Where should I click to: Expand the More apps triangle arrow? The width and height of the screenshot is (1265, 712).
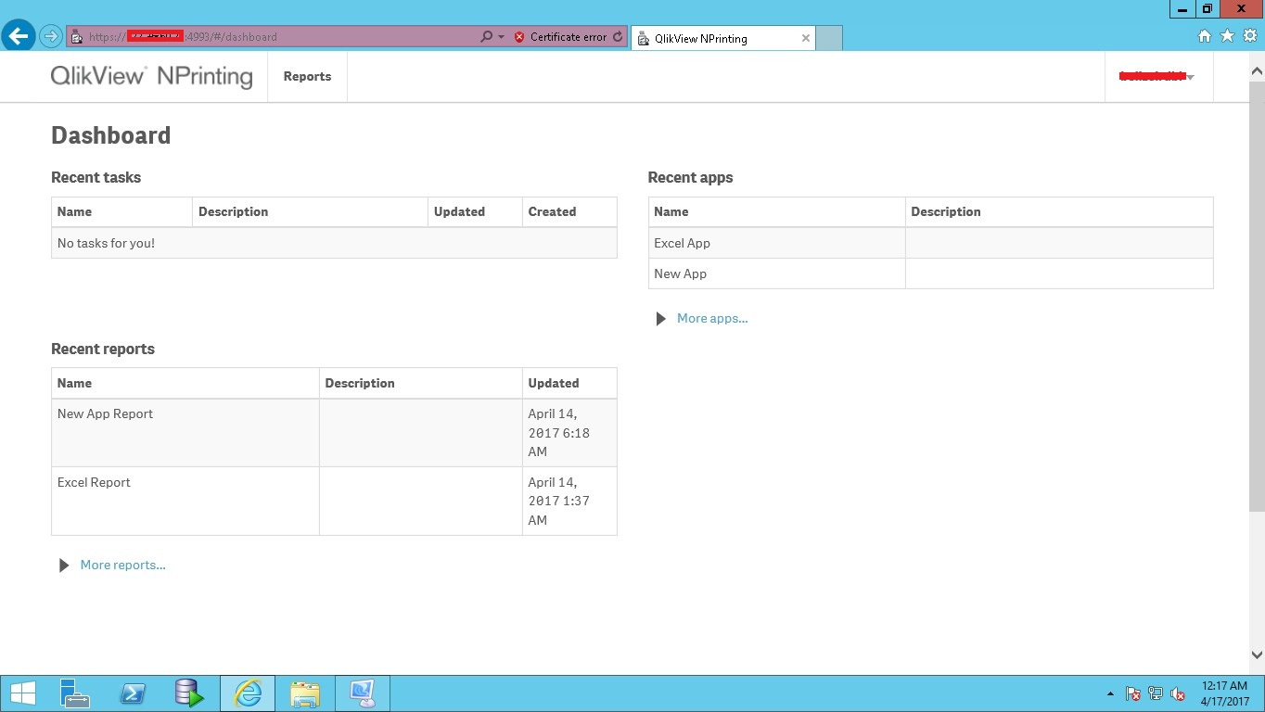click(660, 319)
